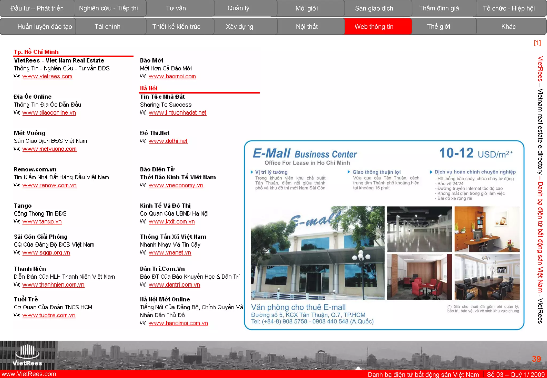
Task: Click the Giao thông thuận lợi bullet arrow
Action: (x=349, y=172)
